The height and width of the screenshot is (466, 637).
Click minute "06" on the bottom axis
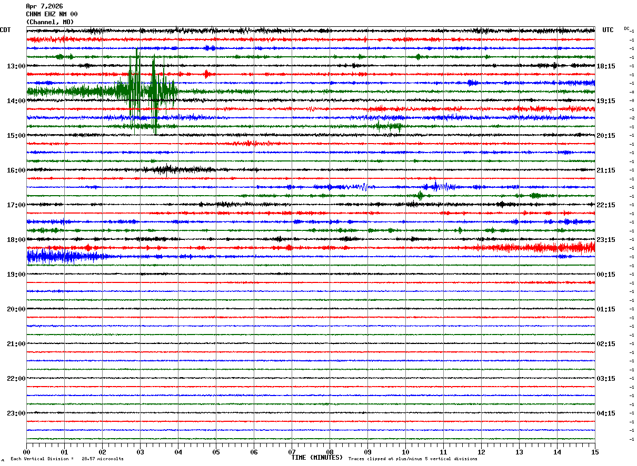254,452
